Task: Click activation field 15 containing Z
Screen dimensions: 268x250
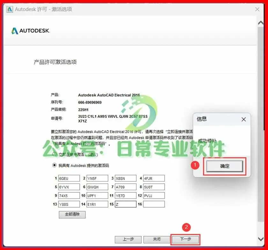Action: click(x=126, y=204)
